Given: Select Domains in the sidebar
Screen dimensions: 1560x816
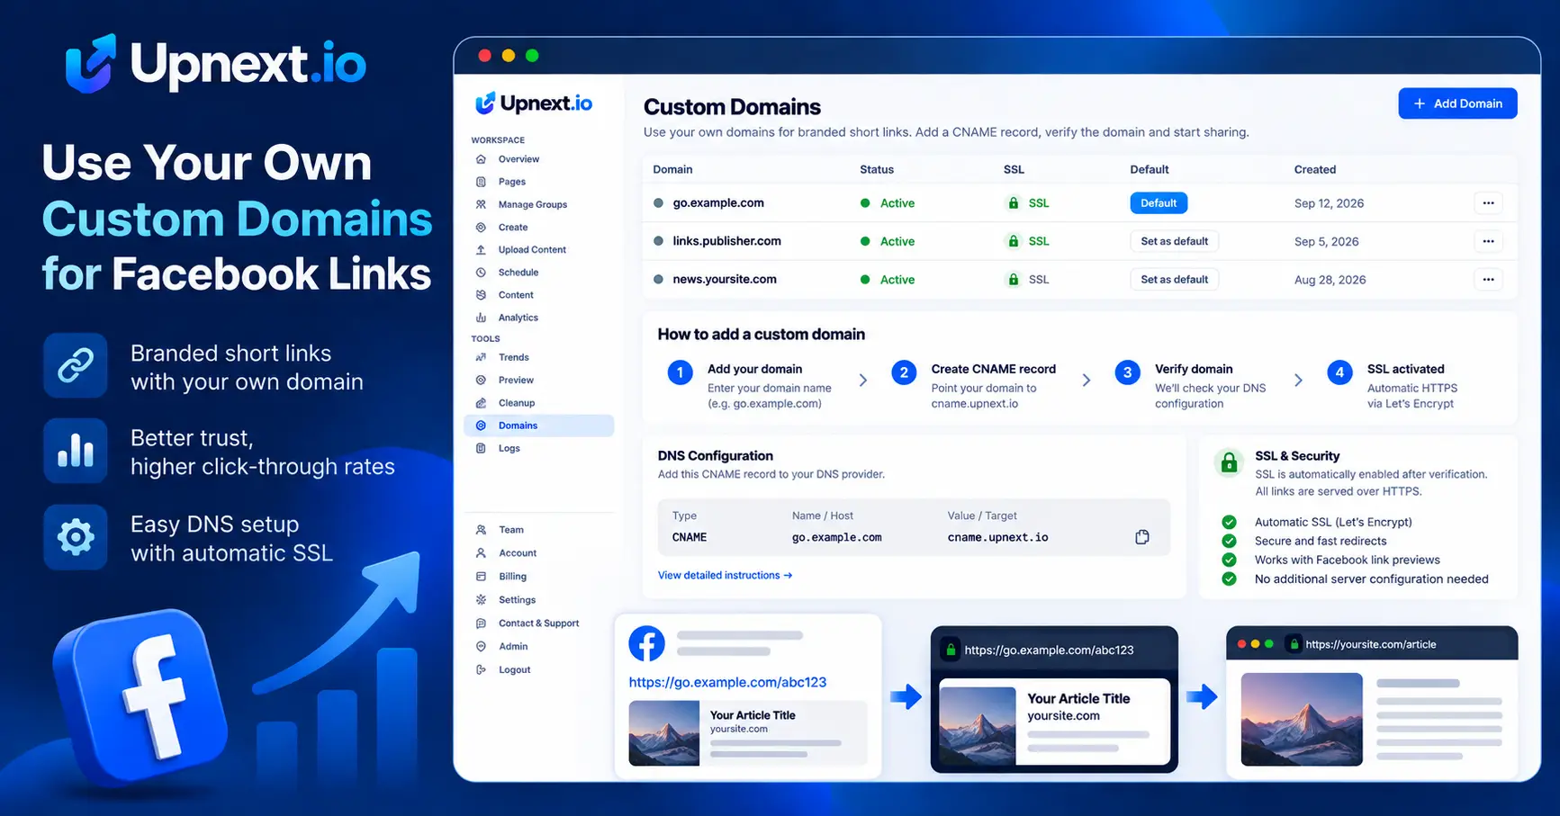Looking at the screenshot, I should click(538, 426).
